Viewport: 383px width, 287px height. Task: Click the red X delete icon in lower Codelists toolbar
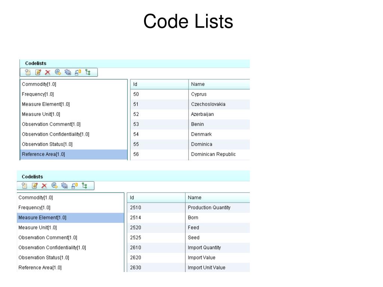coord(44,186)
